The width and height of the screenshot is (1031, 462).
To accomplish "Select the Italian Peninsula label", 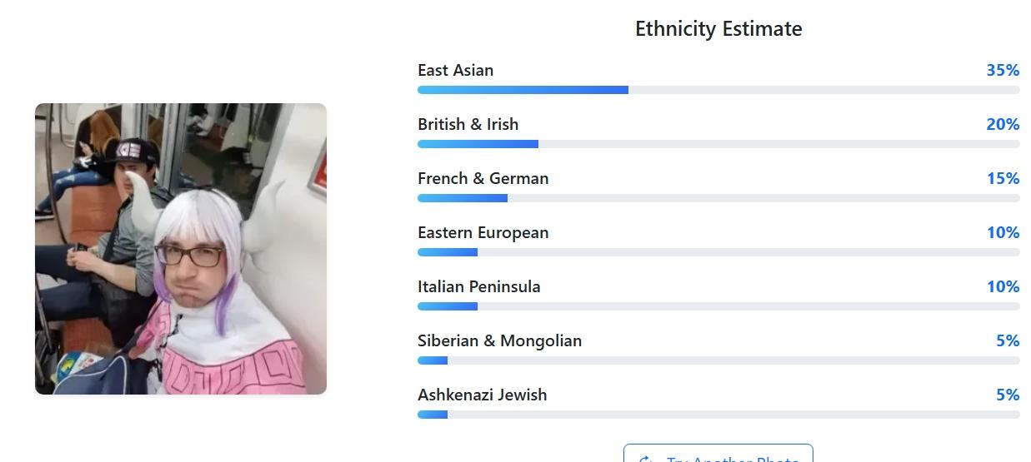I will tap(479, 286).
